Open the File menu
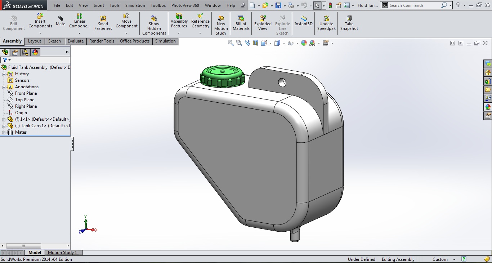 [x=57, y=5]
